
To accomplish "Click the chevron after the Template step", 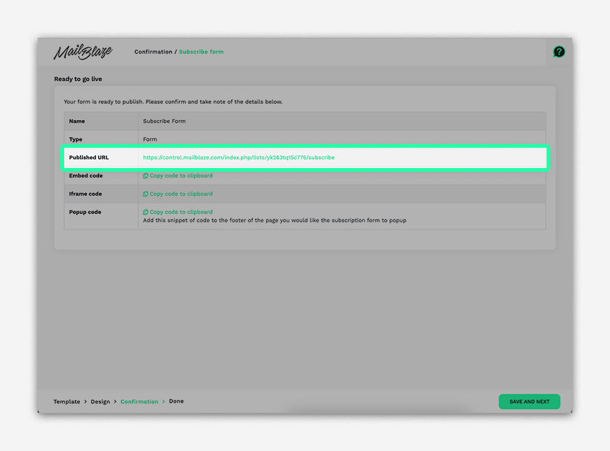I will (x=86, y=402).
